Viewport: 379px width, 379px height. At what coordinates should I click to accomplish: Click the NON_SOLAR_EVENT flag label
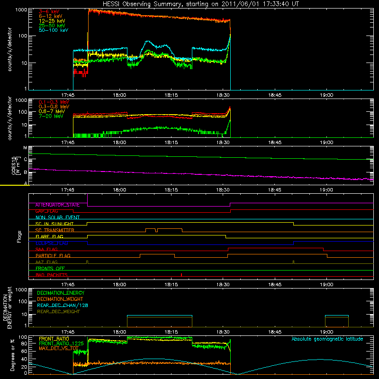pyautogui.click(x=57, y=217)
